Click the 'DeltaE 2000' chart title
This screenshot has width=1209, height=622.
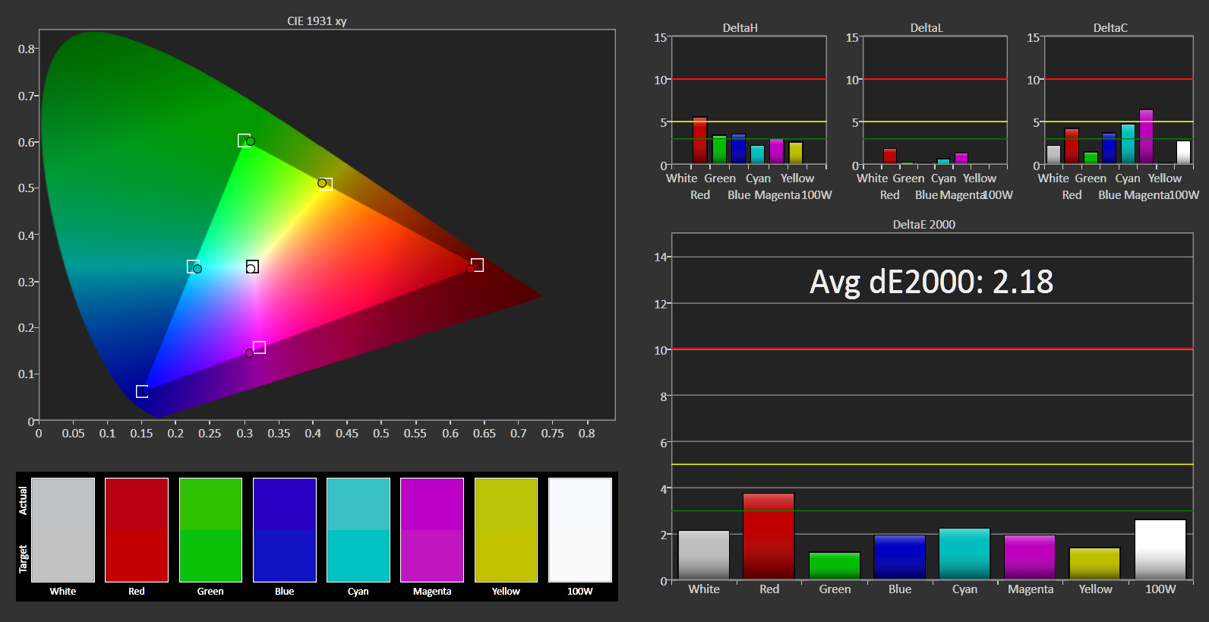pyautogui.click(x=924, y=225)
